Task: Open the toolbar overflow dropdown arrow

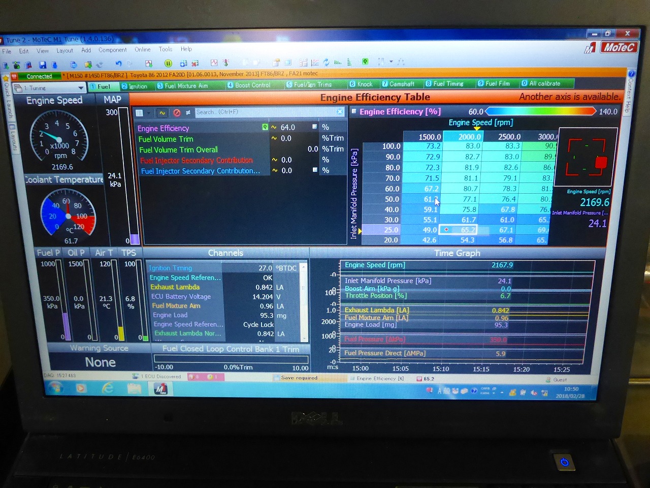Action: 391,62
